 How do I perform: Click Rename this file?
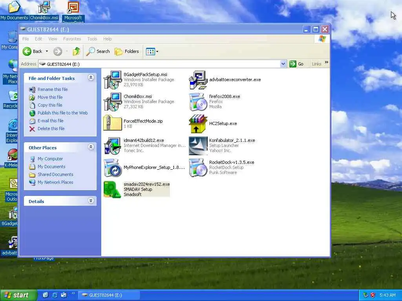[53, 89]
